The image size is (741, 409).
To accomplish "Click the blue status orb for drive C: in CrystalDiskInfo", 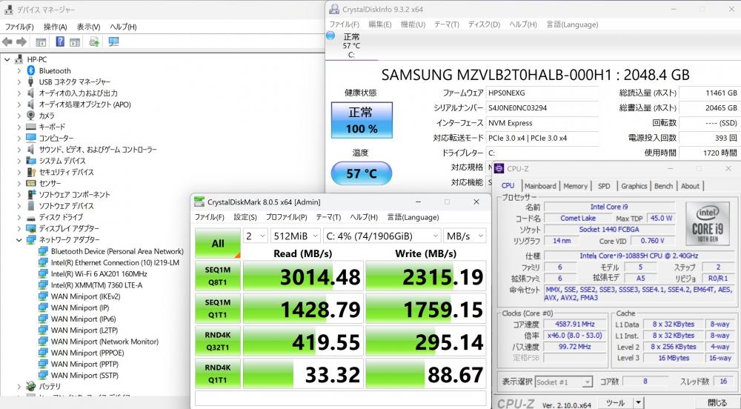I will pyautogui.click(x=330, y=36).
